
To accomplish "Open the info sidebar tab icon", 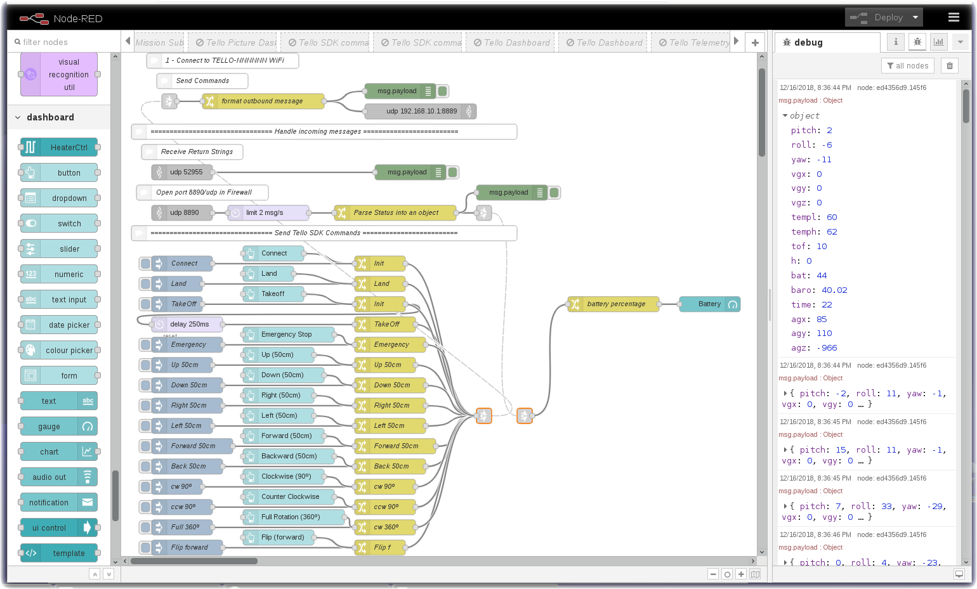I will [x=896, y=42].
